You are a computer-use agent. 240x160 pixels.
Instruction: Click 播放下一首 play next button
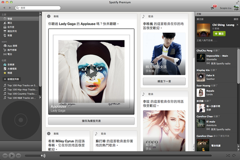coord(164,82)
